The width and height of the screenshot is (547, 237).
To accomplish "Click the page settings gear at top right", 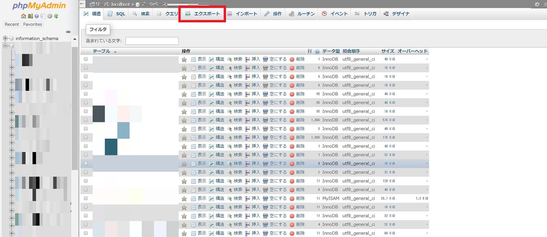I will click(x=537, y=4).
